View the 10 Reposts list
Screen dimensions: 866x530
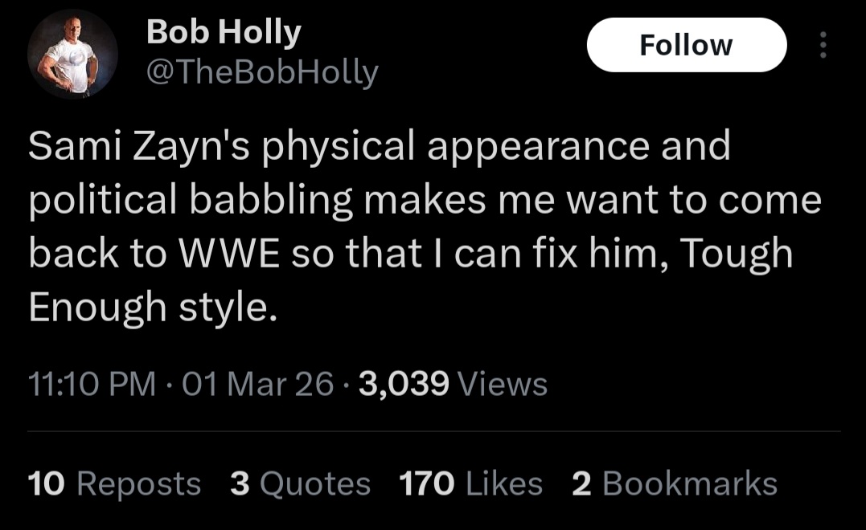click(113, 483)
